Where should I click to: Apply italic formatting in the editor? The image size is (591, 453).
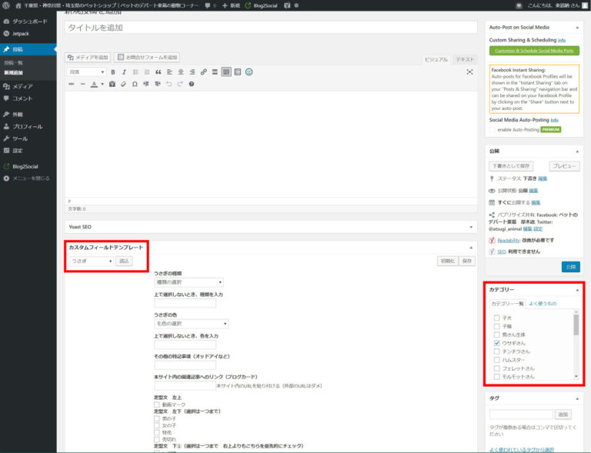[124, 72]
